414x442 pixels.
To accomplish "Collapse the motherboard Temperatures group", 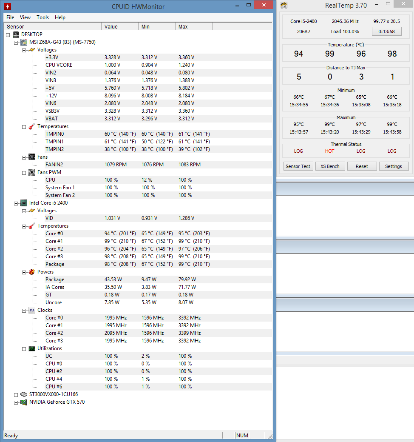I will click(x=24, y=127).
